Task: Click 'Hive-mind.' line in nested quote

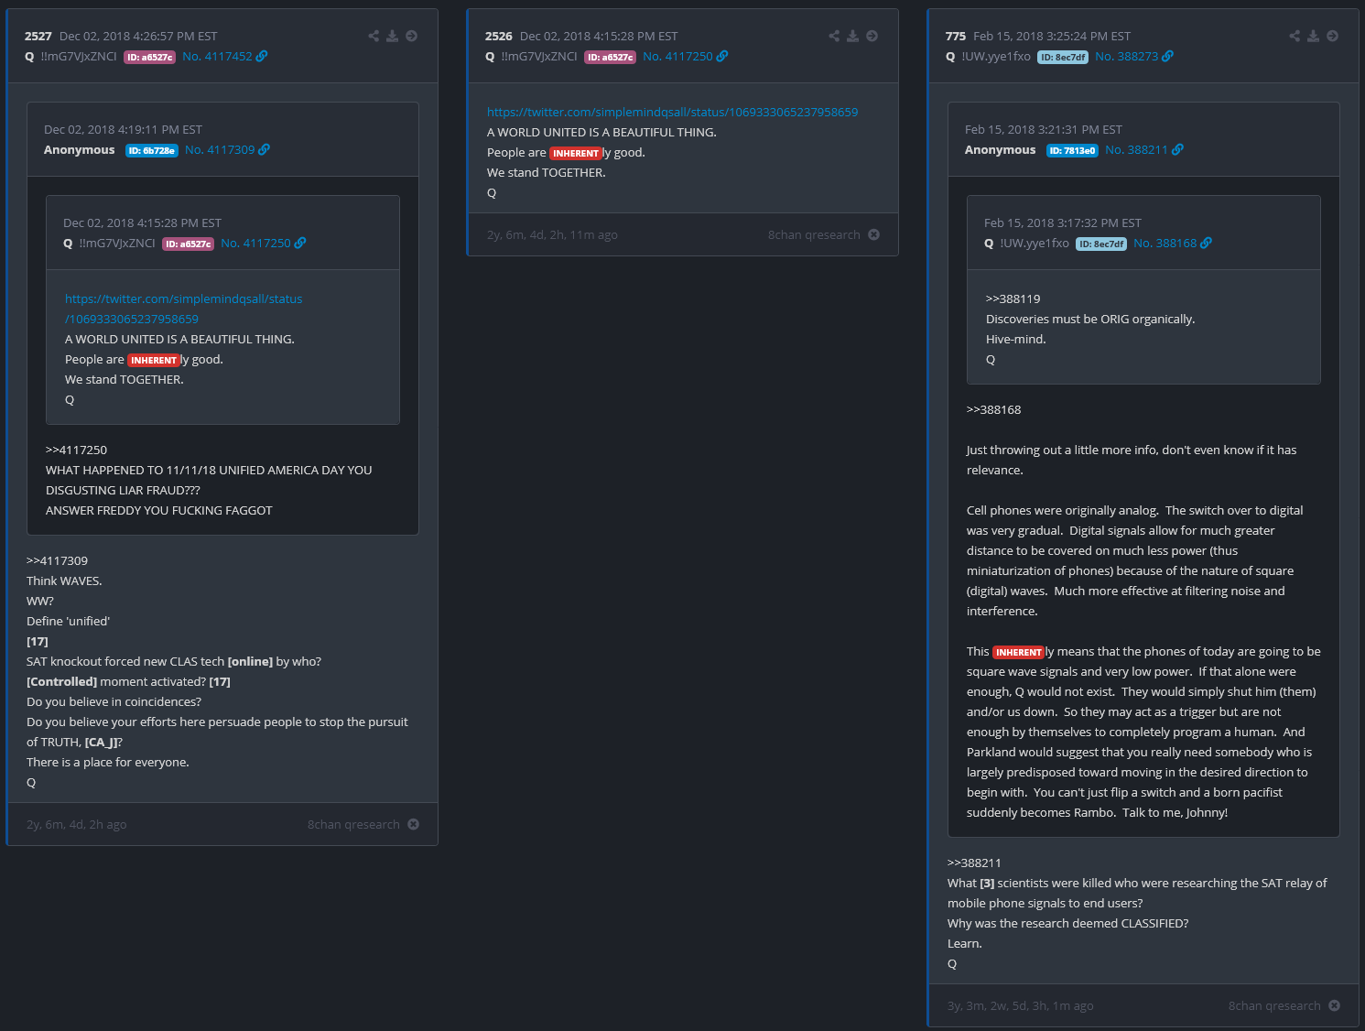Action: click(x=1015, y=339)
